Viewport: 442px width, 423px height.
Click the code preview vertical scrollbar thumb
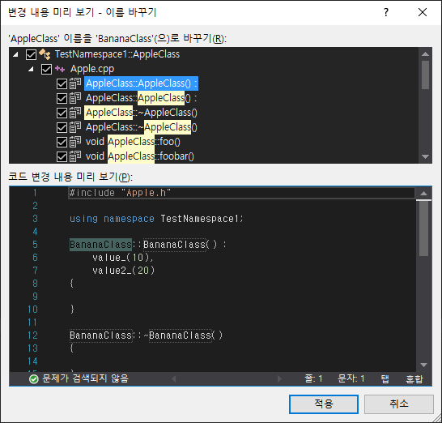[x=423, y=229]
